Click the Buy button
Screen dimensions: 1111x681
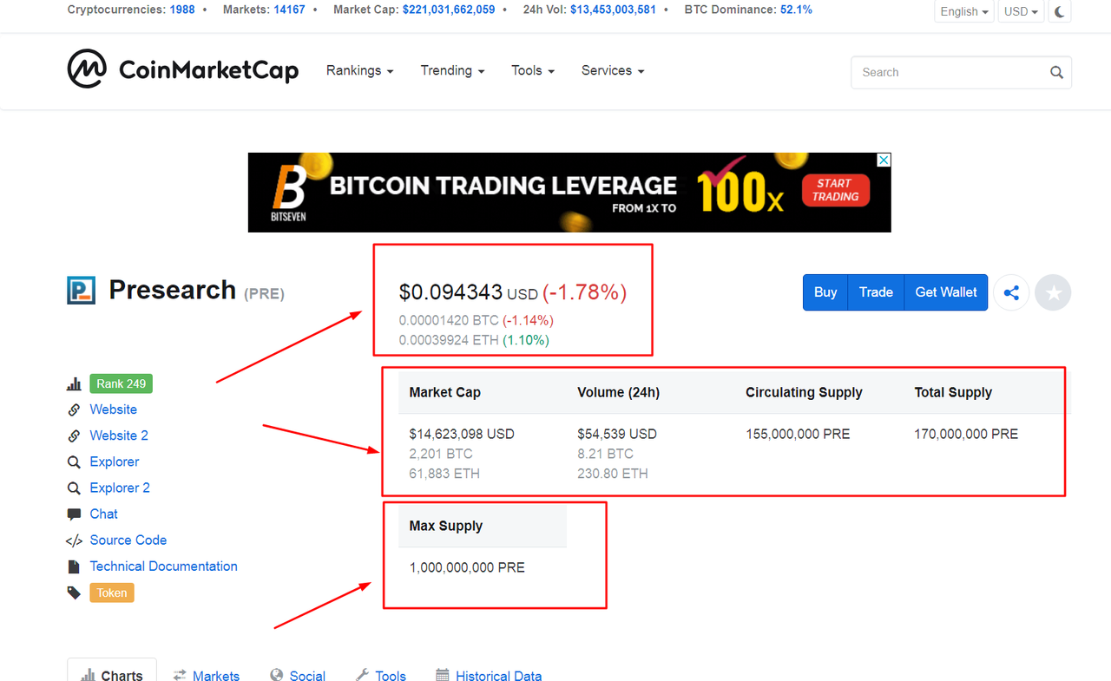click(825, 292)
